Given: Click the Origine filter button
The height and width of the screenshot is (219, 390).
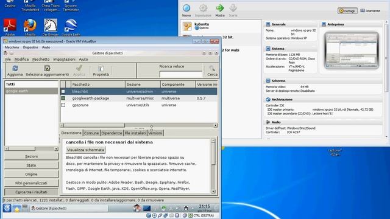Looking at the screenshot, I should click(x=31, y=175).
